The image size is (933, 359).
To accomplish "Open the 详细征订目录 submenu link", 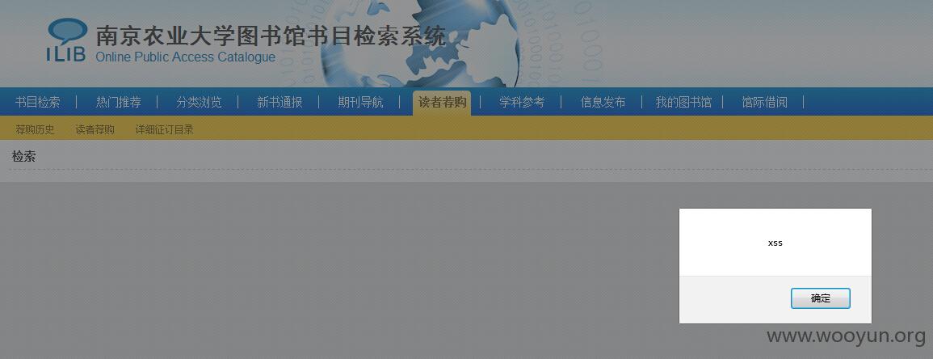I will pyautogui.click(x=164, y=129).
